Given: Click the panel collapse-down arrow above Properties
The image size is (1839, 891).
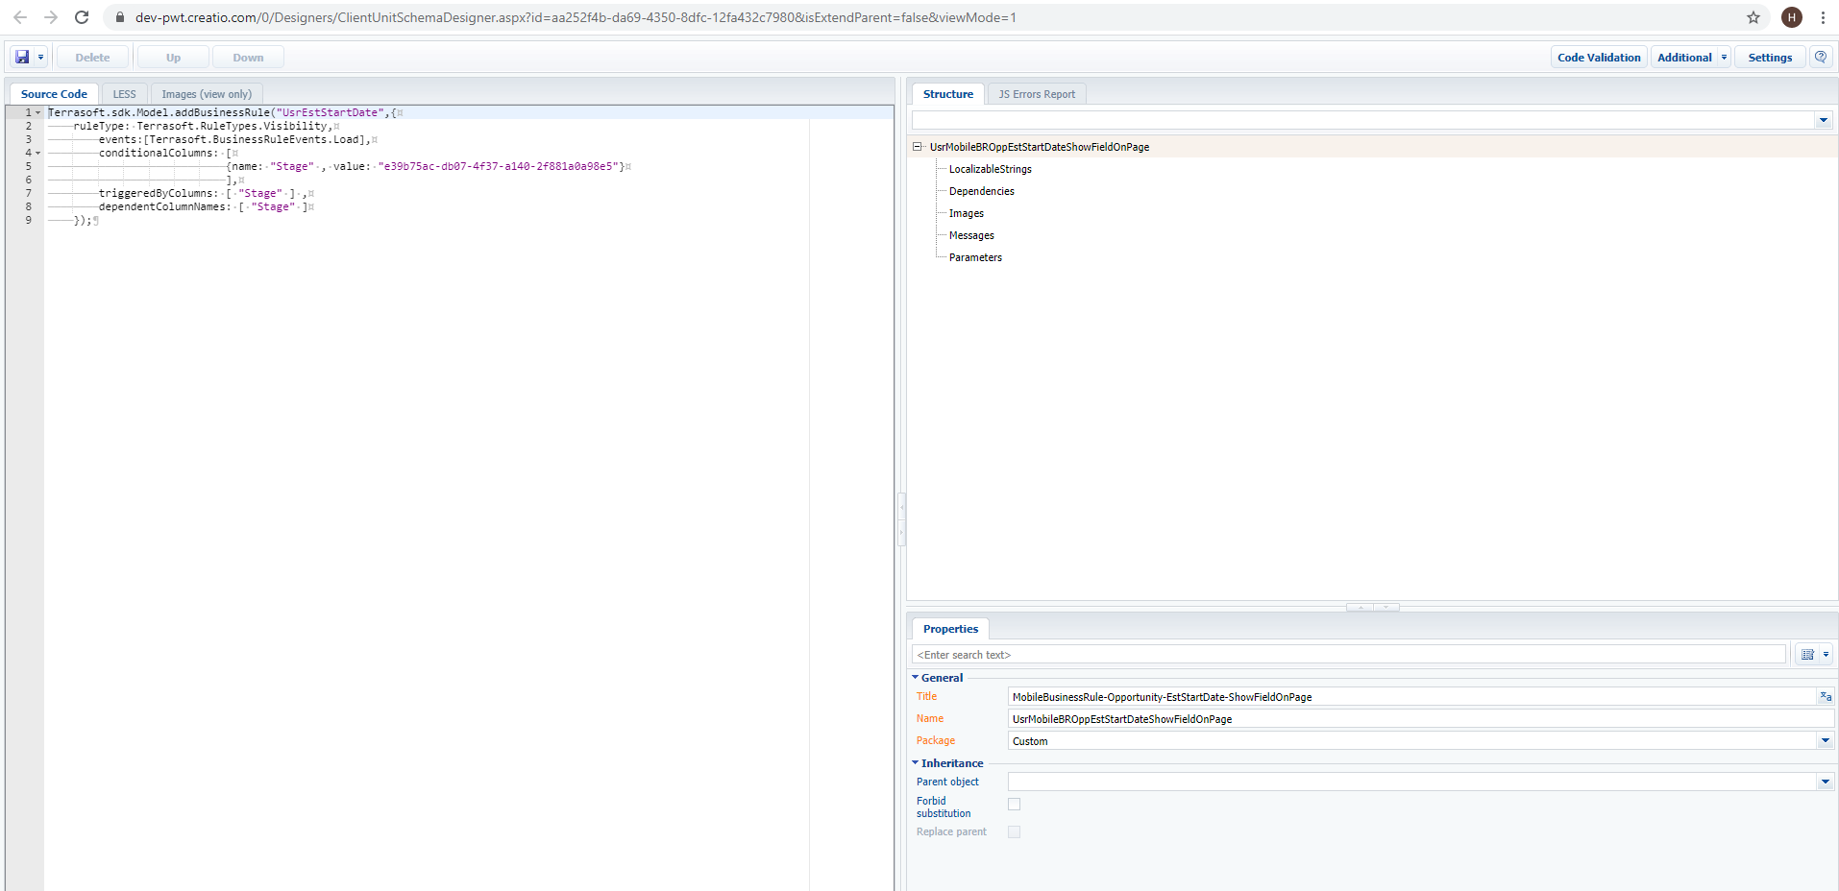Looking at the screenshot, I should click(1385, 607).
